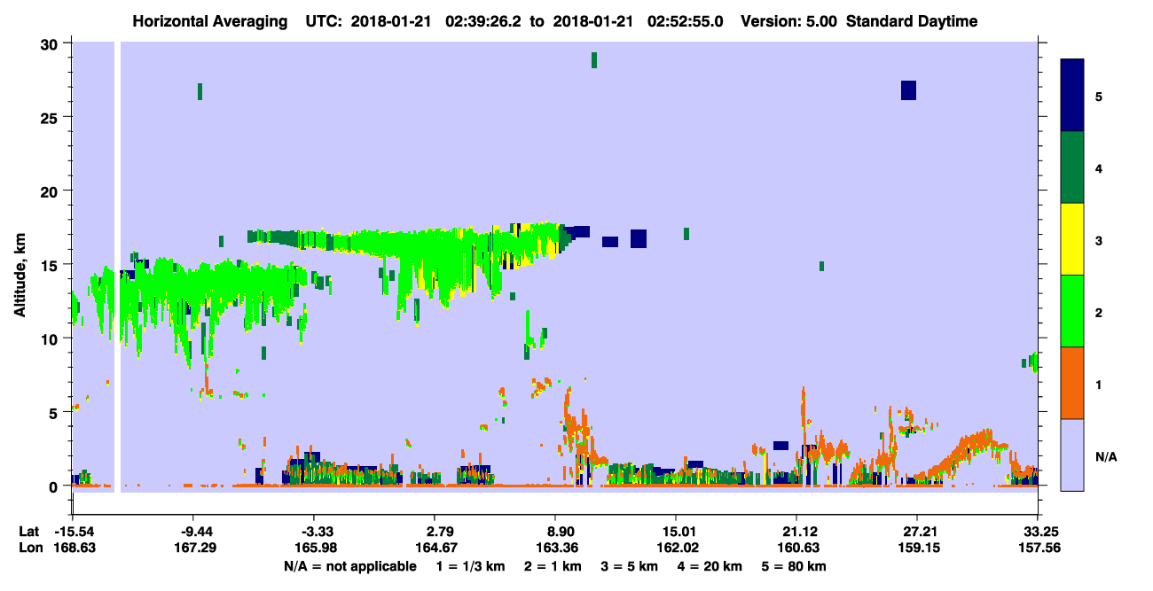1153x591 pixels.
Task: Click the legend text '5 = 80 km'
Action: [794, 566]
